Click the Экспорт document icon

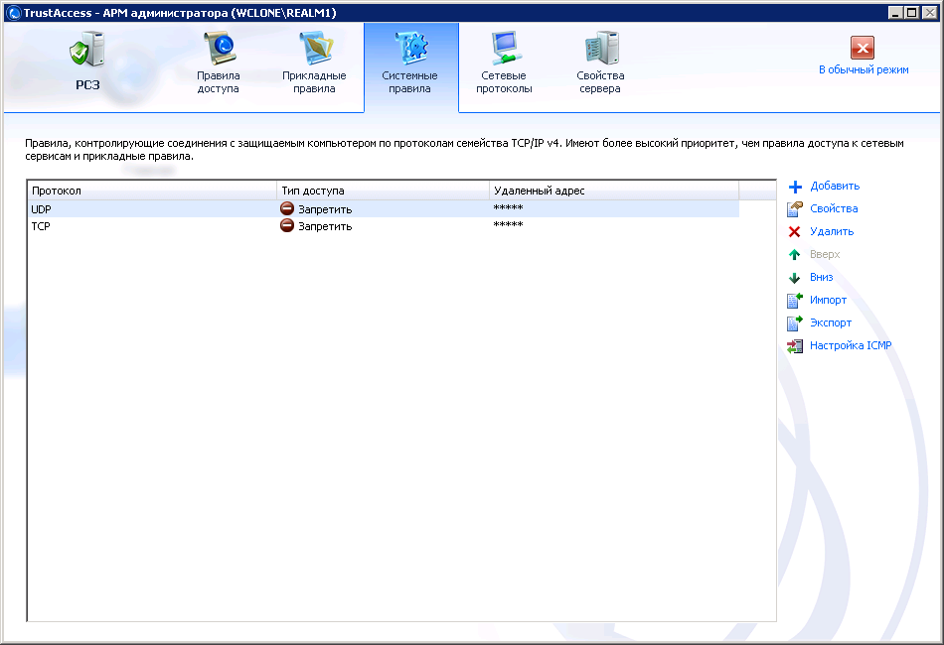pos(795,323)
